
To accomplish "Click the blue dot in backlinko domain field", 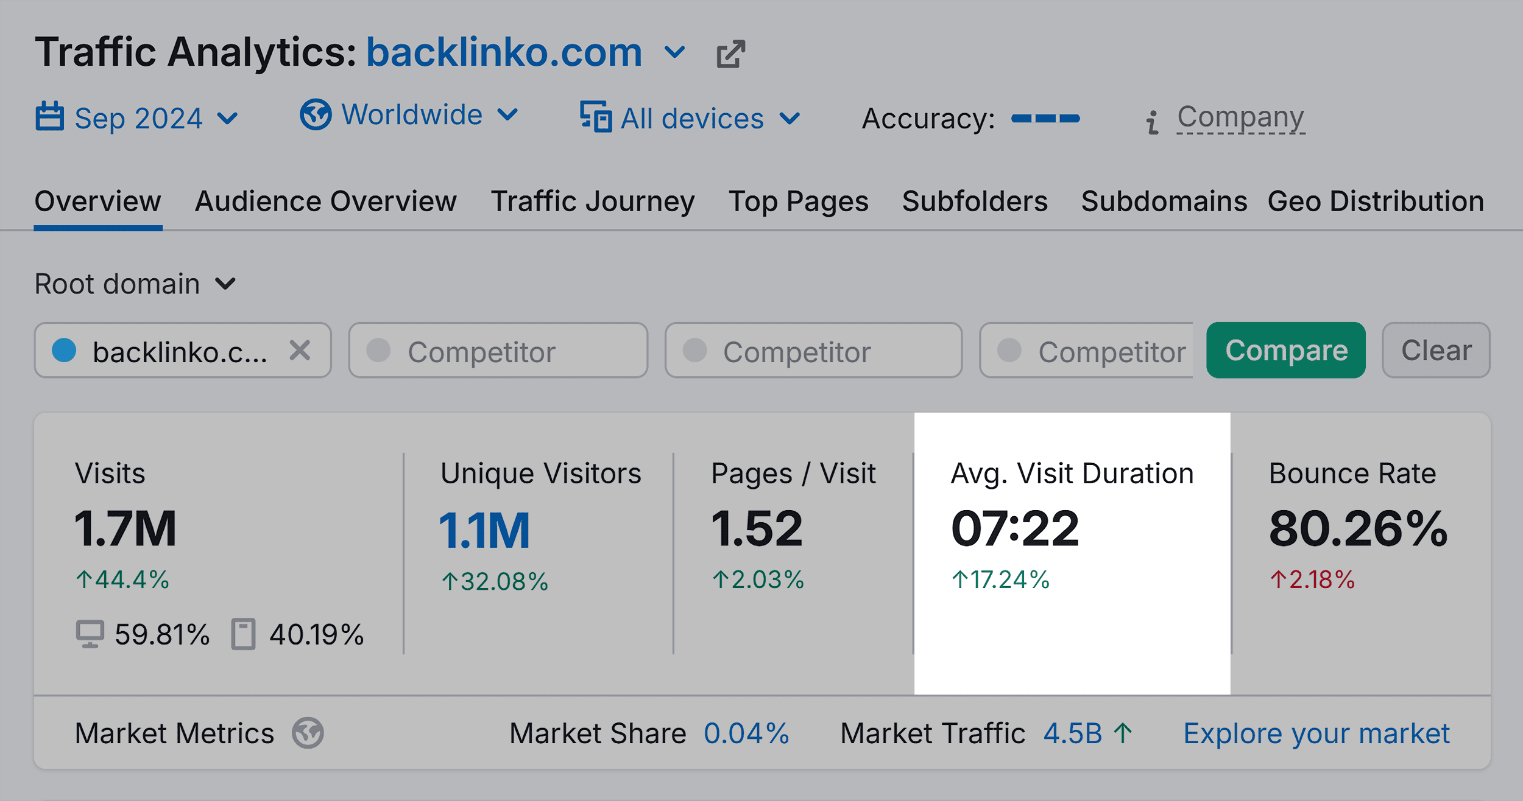I will tap(64, 350).
